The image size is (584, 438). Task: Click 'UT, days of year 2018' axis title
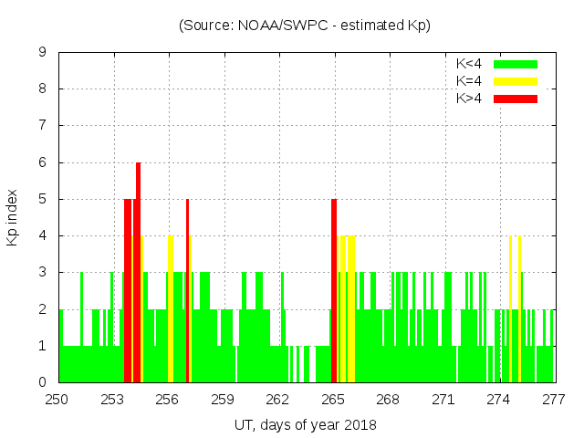(x=305, y=424)
